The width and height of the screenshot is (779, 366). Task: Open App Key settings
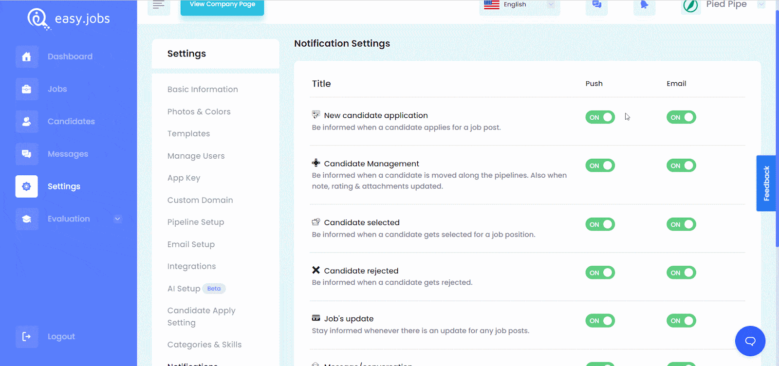point(184,178)
